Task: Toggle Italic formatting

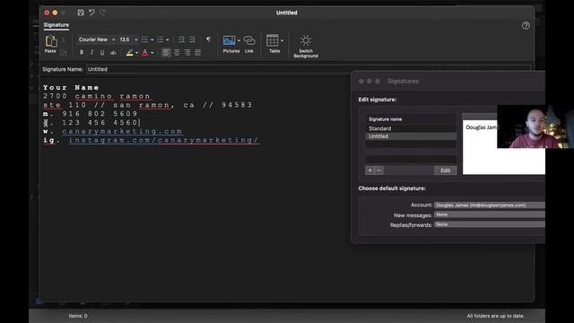Action: click(91, 53)
